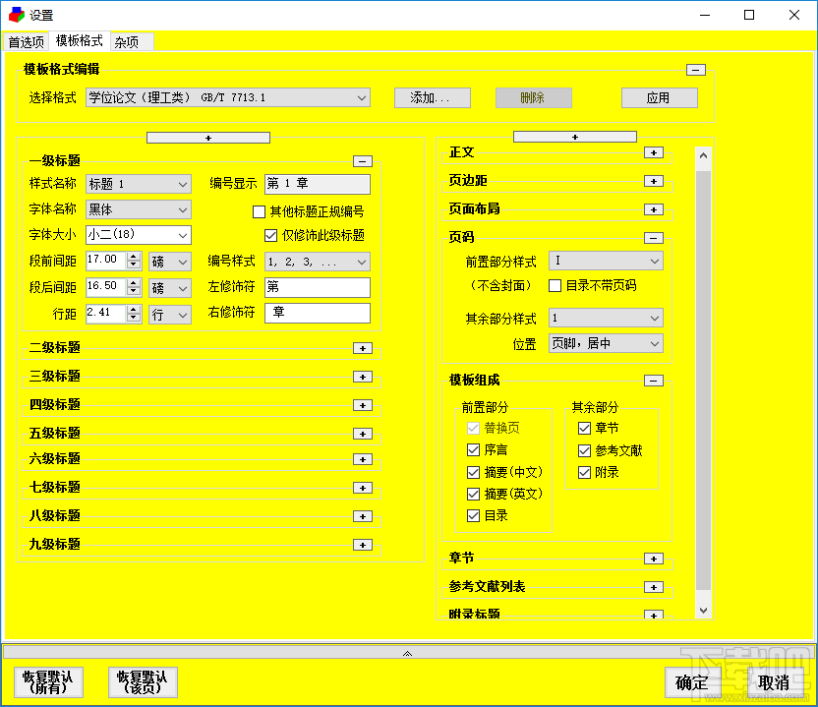Open the 首选项 tab
The width and height of the screenshot is (818, 707).
tap(26, 41)
